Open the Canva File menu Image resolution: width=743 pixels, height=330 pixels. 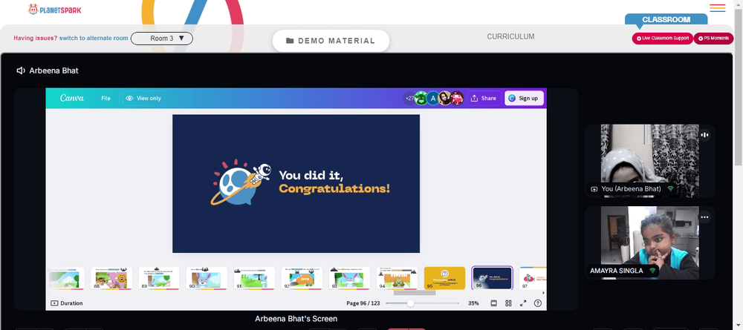click(x=106, y=99)
